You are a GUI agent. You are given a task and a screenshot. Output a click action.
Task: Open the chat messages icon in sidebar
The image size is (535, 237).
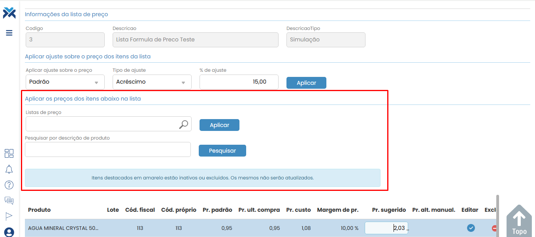9,200
